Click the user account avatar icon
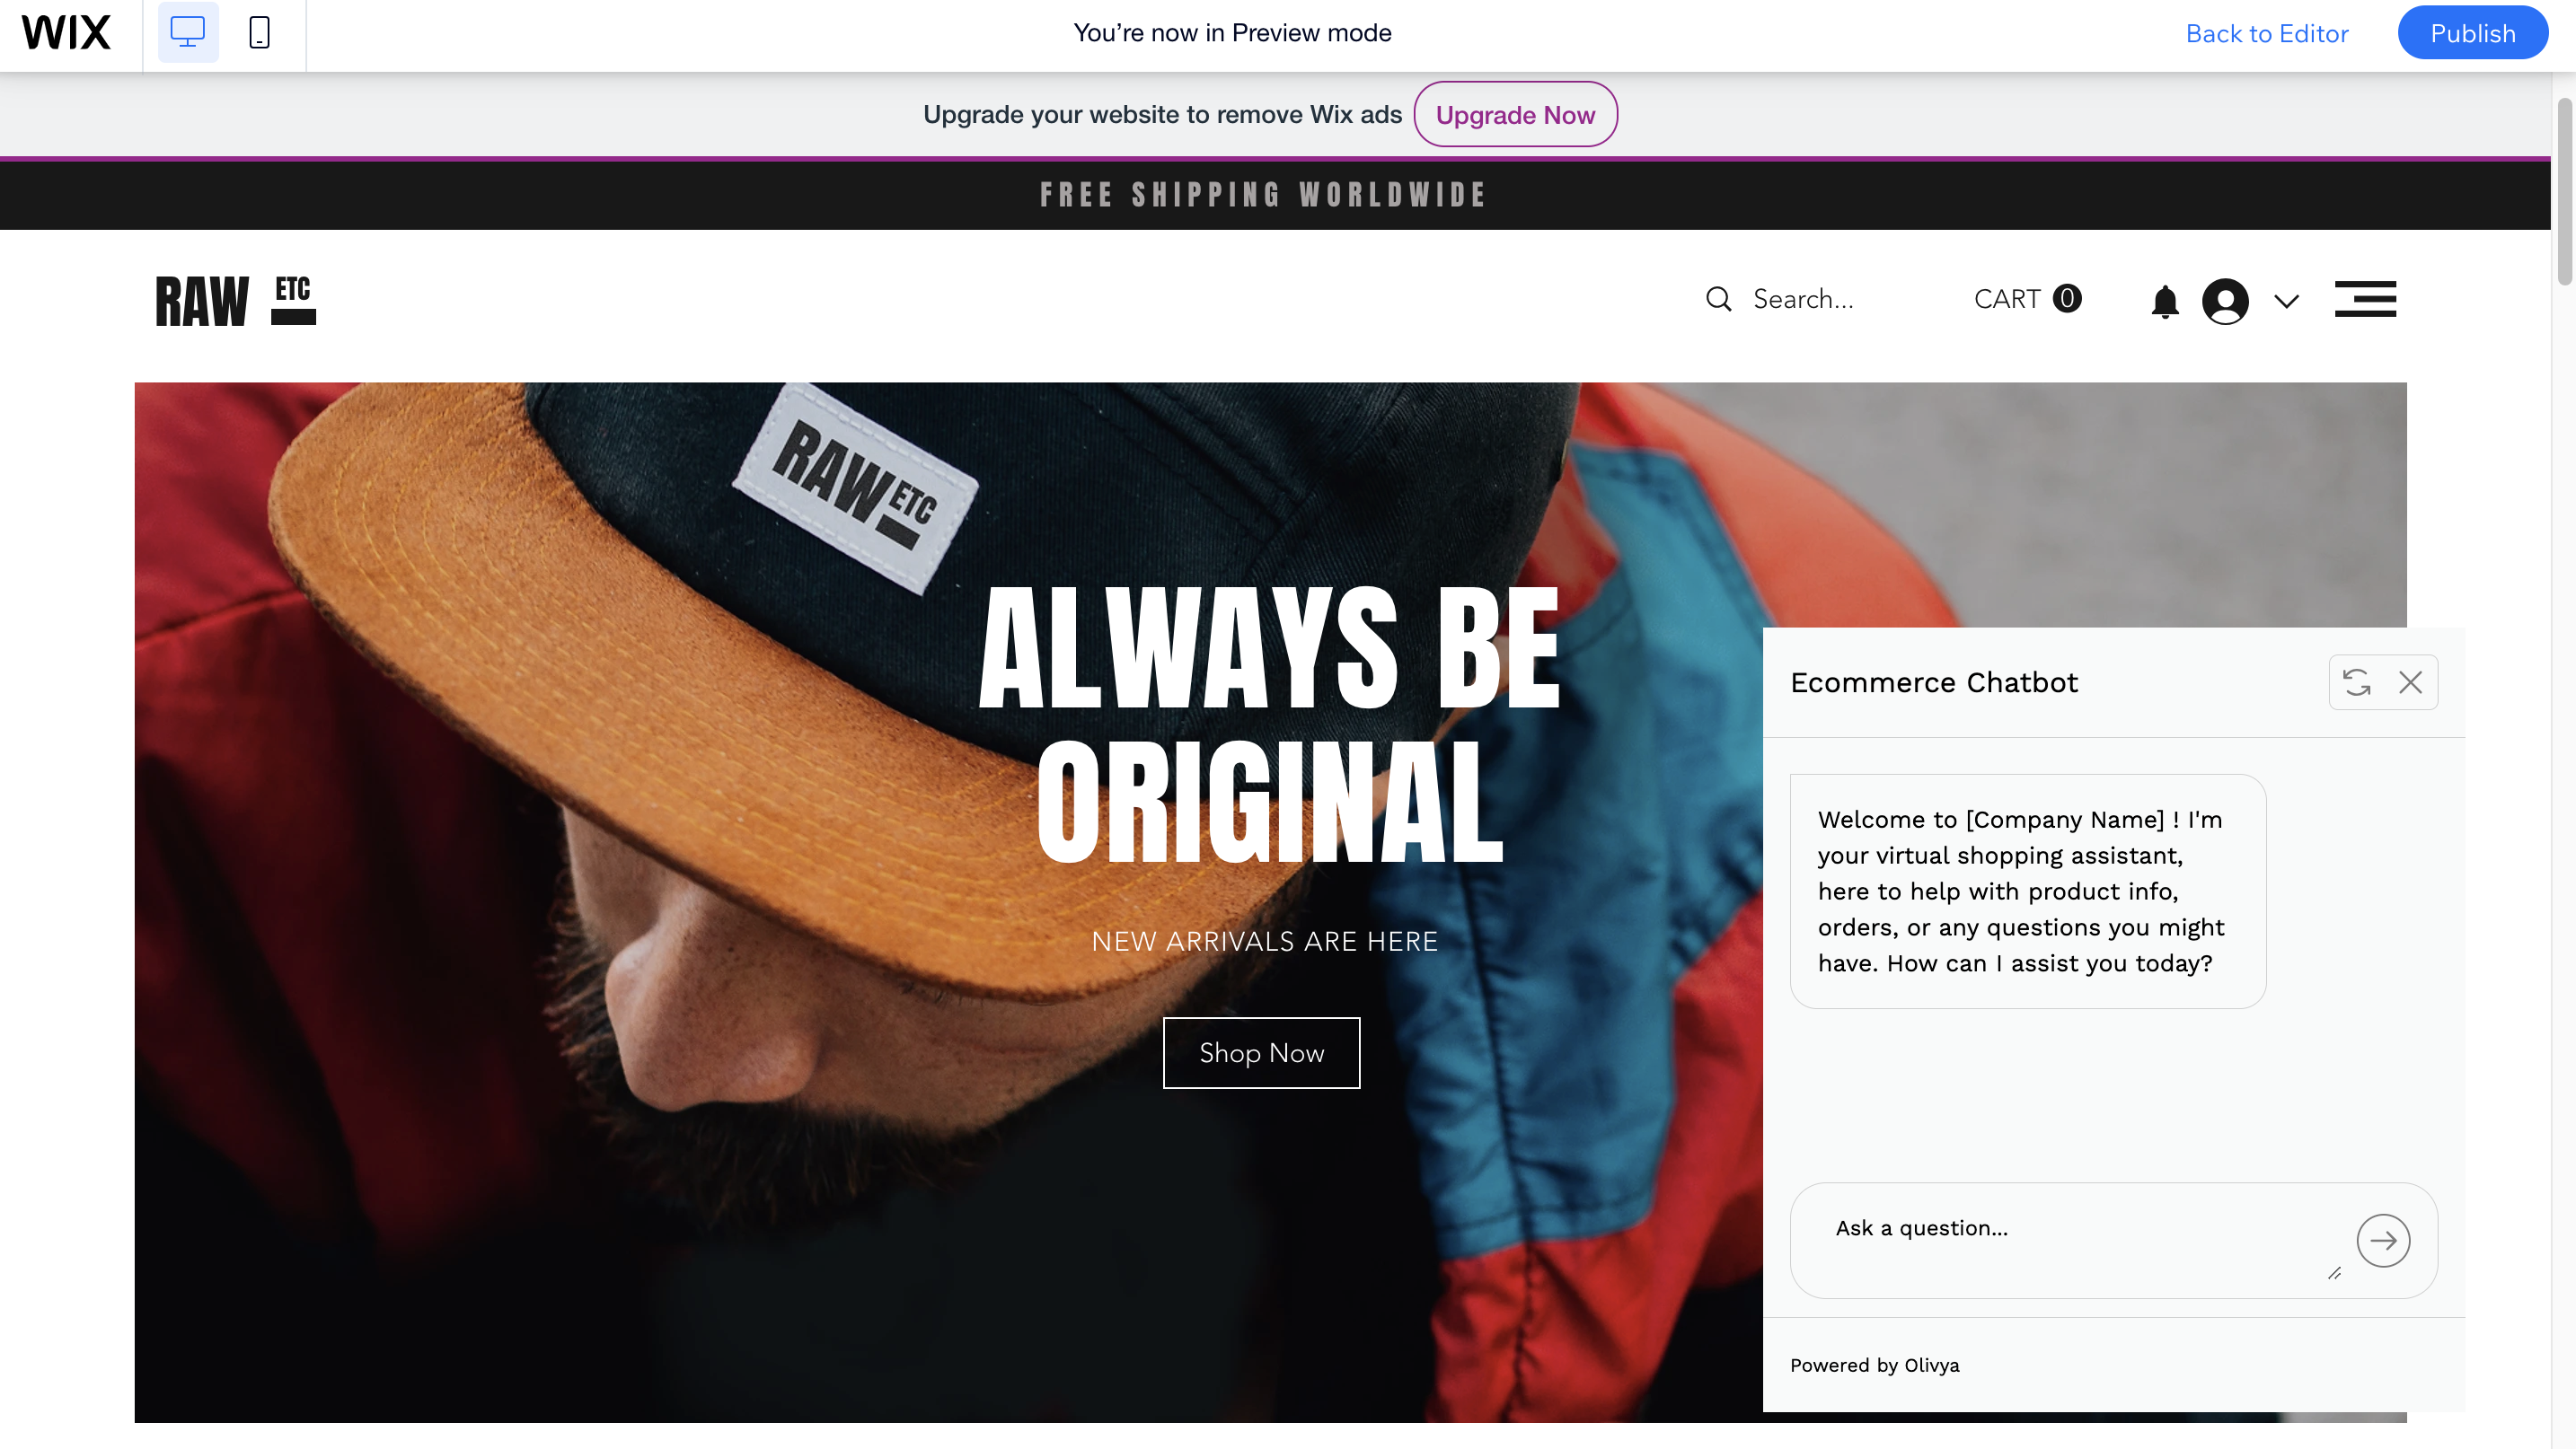This screenshot has width=2576, height=1449. point(2225,301)
